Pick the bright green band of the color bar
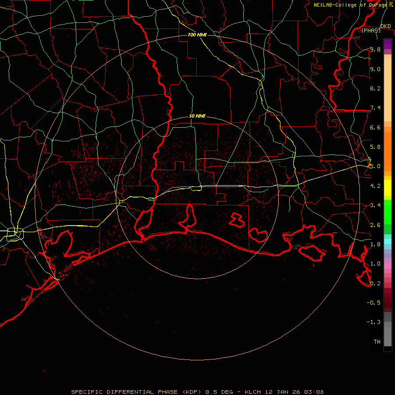The image size is (395, 395). point(388,211)
